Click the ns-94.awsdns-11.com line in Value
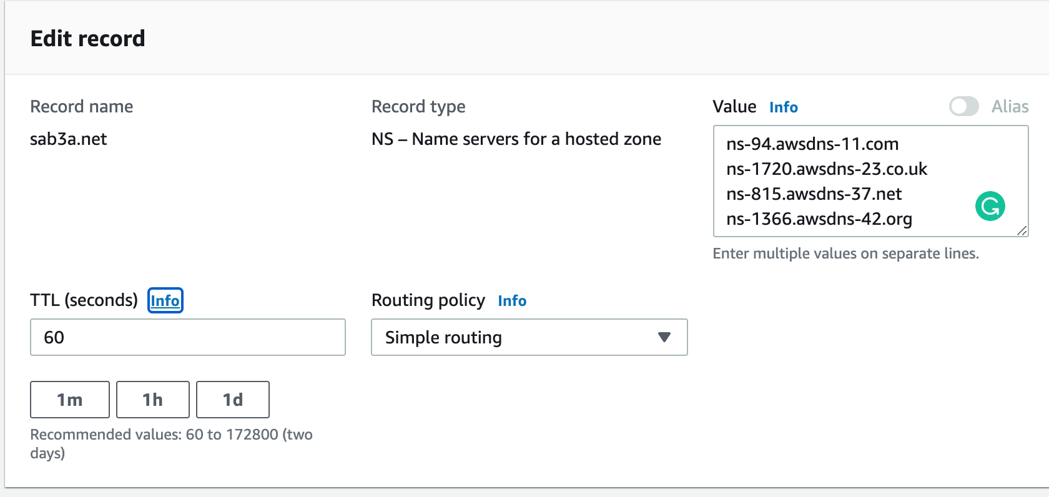The width and height of the screenshot is (1049, 497). 812,144
